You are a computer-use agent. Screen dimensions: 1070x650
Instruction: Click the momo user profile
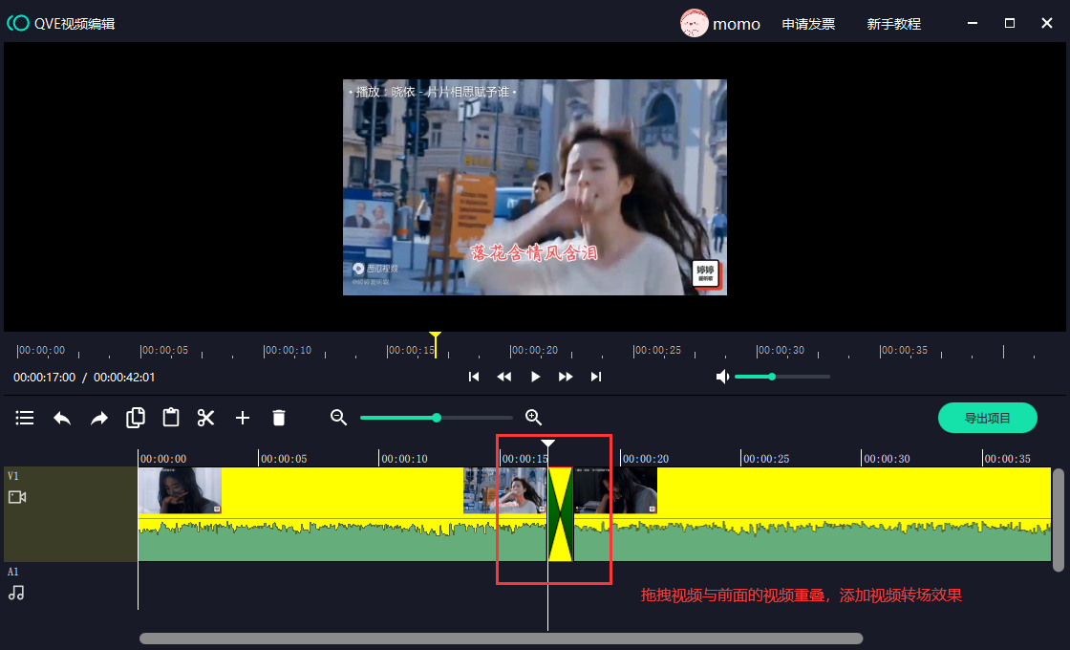click(720, 24)
